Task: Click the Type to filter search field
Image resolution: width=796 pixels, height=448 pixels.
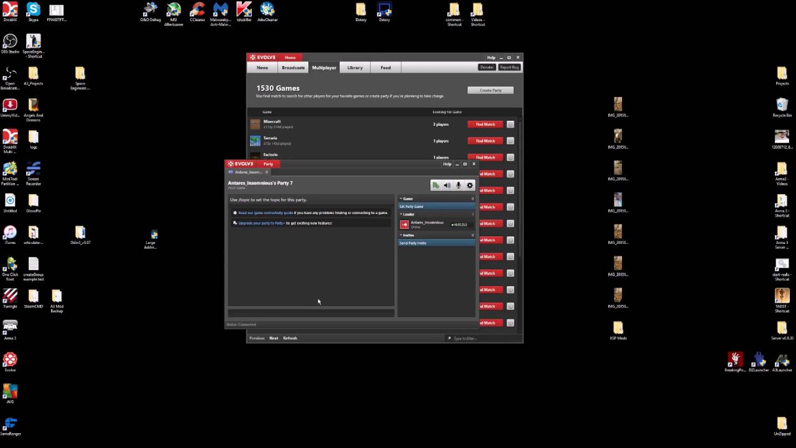Action: click(484, 338)
